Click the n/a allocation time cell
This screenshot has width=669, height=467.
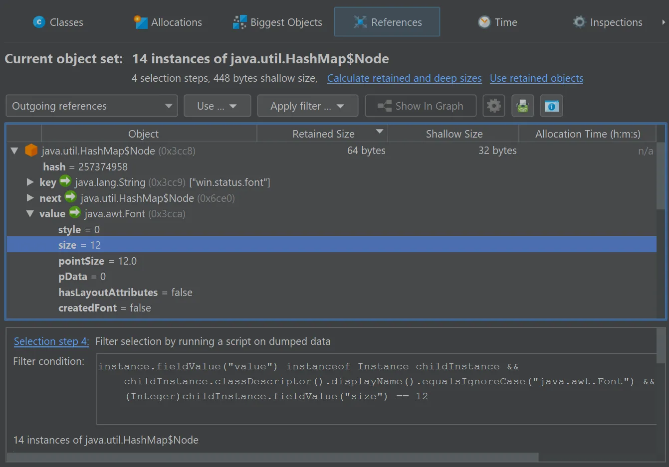pos(646,151)
